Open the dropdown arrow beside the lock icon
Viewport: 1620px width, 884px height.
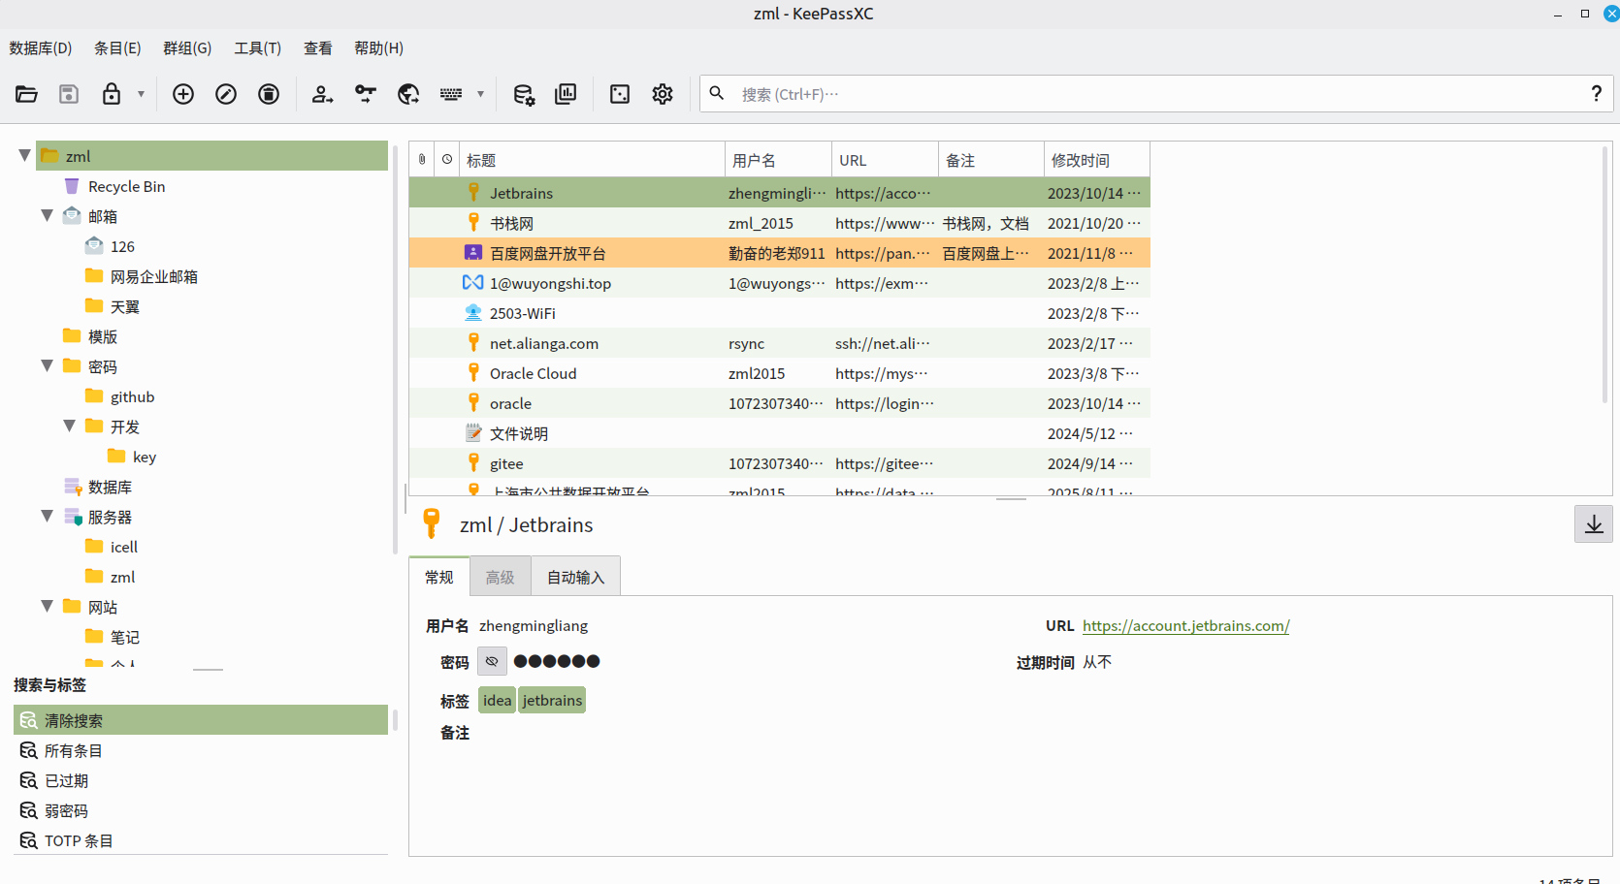(141, 94)
